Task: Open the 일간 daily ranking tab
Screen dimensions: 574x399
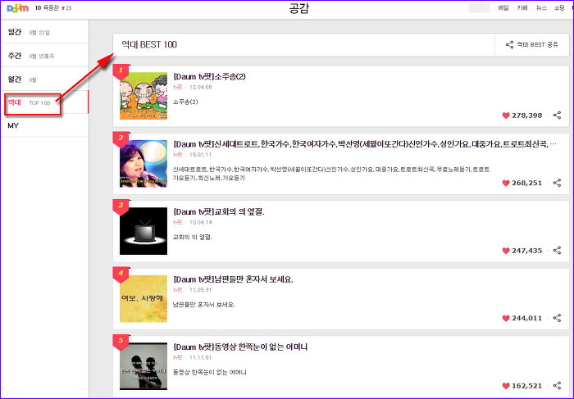Action: pyautogui.click(x=44, y=32)
